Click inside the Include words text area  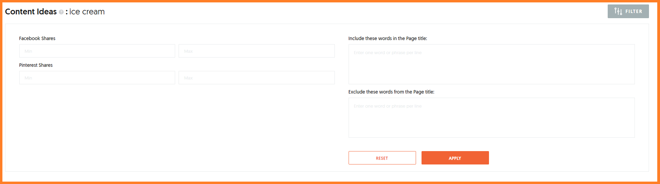pos(491,64)
